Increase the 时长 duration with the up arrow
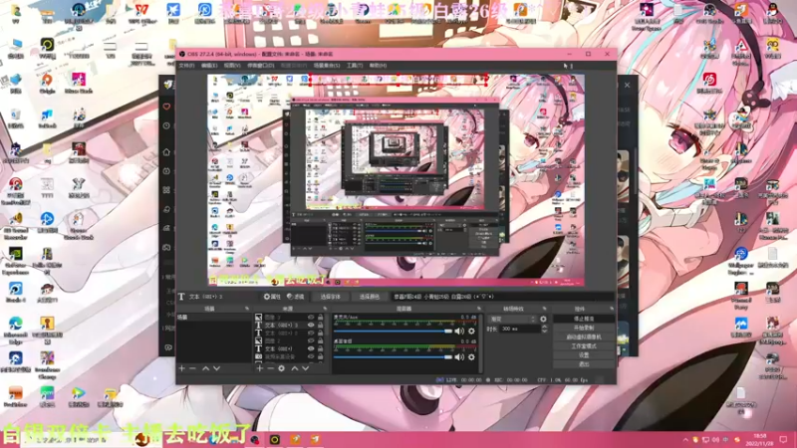This screenshot has height=448, width=797. click(x=544, y=328)
